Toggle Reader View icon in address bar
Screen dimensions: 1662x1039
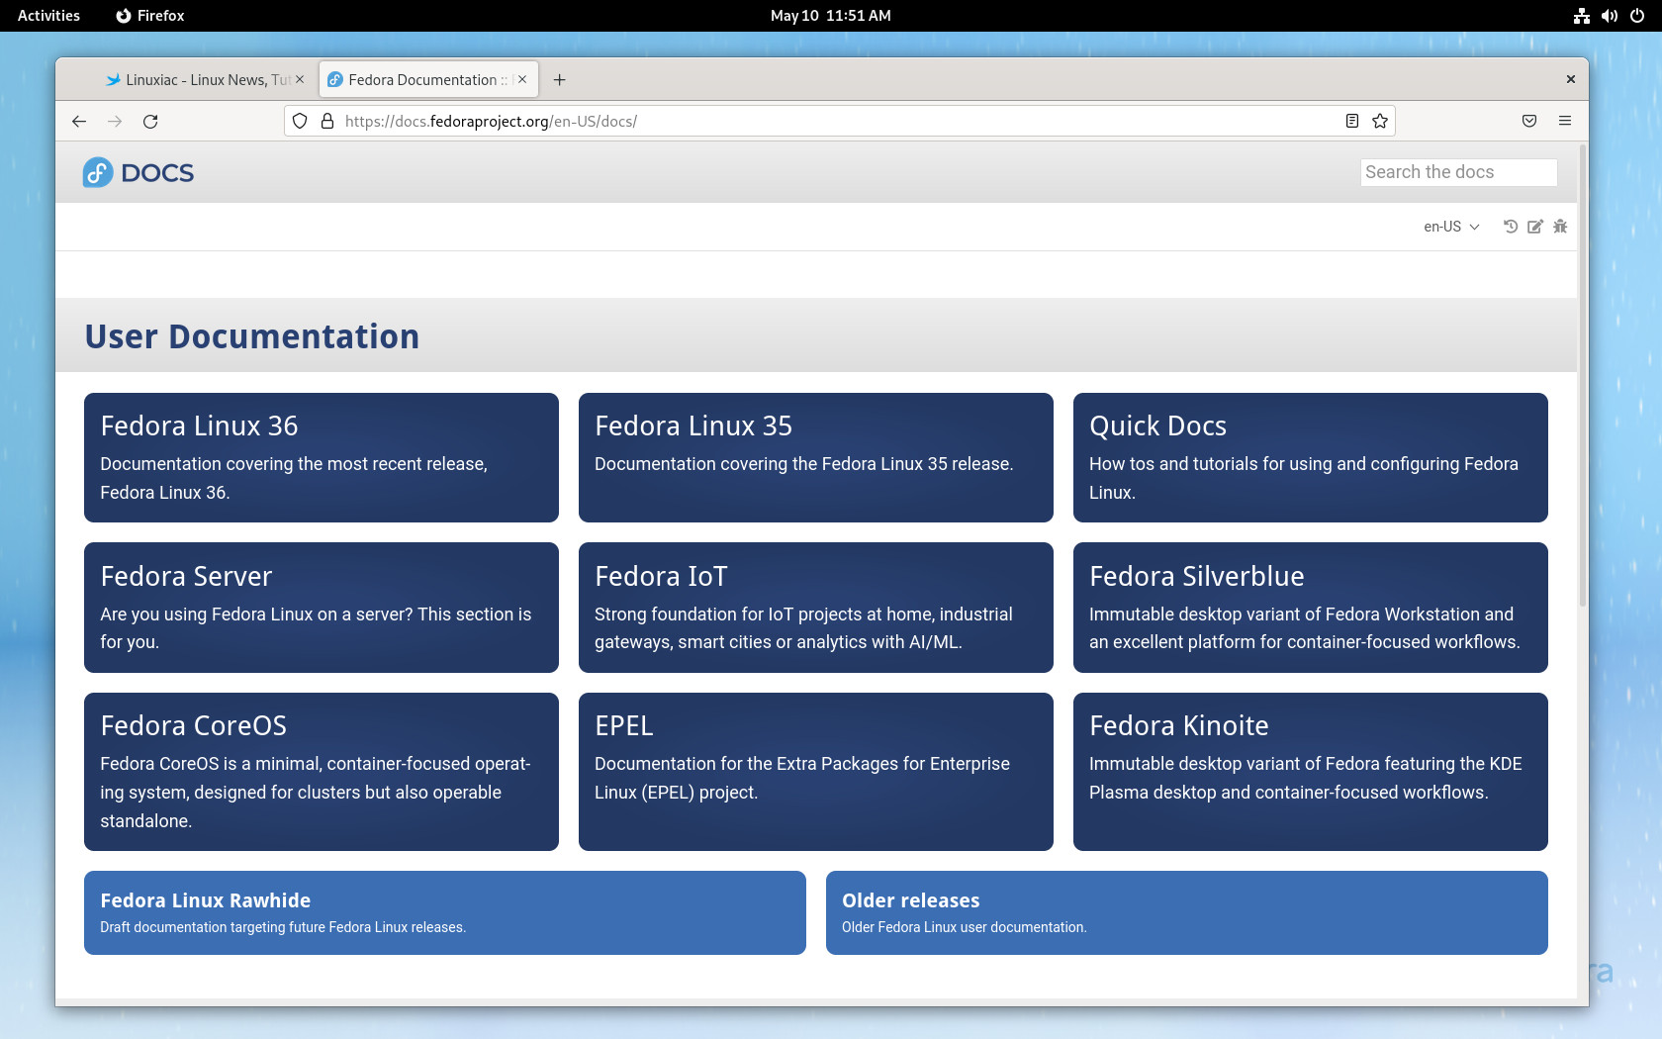(x=1352, y=121)
